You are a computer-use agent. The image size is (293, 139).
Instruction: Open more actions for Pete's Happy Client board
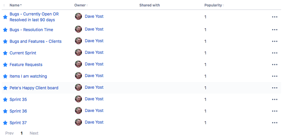pyautogui.click(x=275, y=88)
